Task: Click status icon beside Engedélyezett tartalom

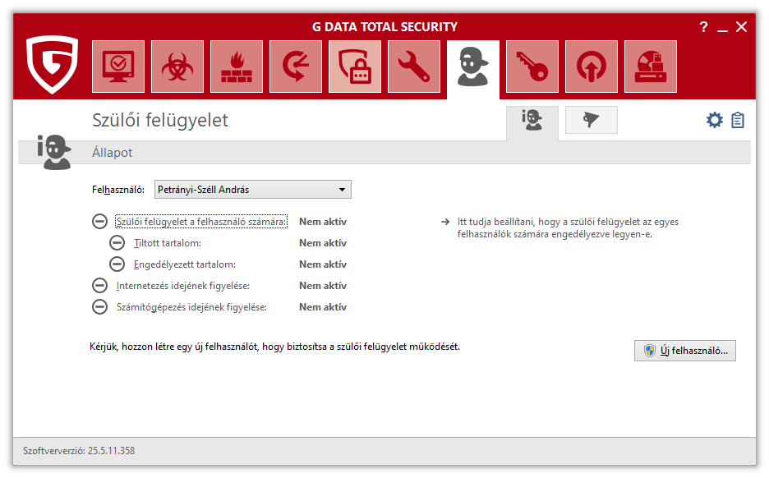Action: point(117,264)
